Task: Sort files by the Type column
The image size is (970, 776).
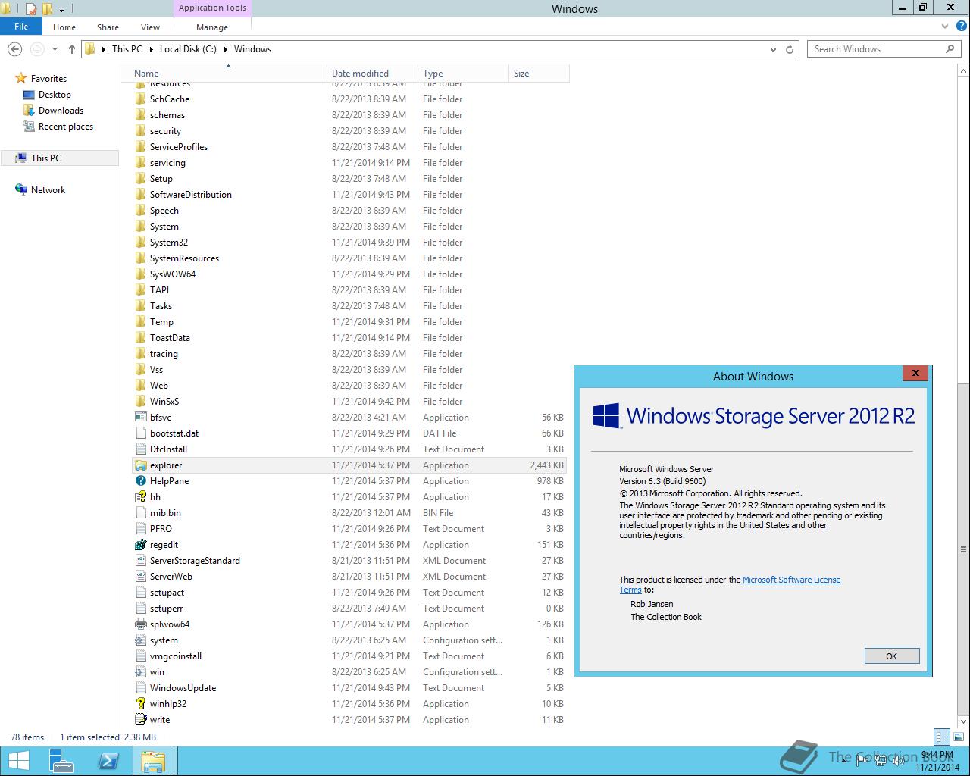Action: 463,74
